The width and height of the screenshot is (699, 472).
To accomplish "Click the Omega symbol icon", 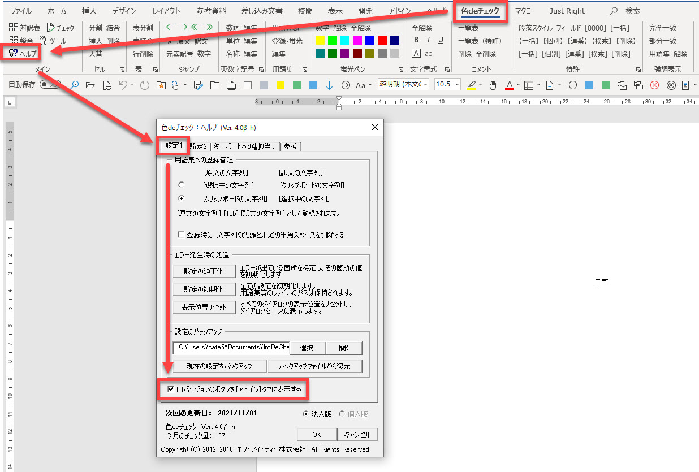I will pyautogui.click(x=572, y=85).
